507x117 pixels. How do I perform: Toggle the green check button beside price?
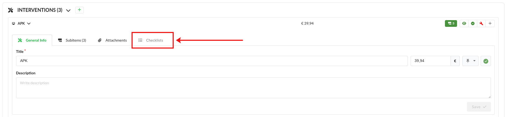pos(486,61)
